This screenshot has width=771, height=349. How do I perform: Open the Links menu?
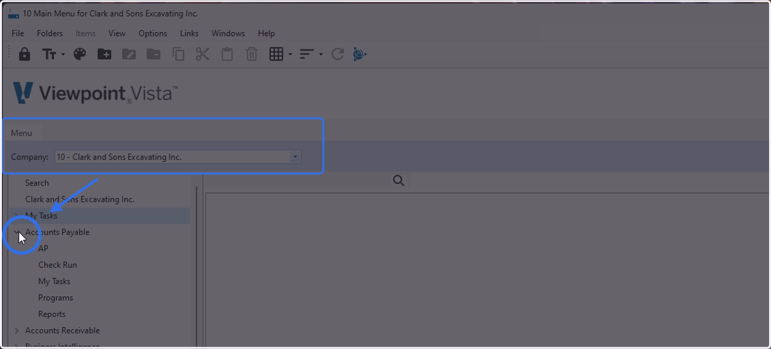point(190,33)
